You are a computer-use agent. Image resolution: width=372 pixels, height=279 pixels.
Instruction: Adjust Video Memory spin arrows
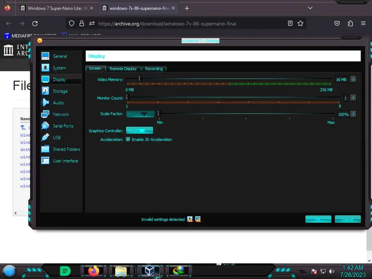(353, 79)
